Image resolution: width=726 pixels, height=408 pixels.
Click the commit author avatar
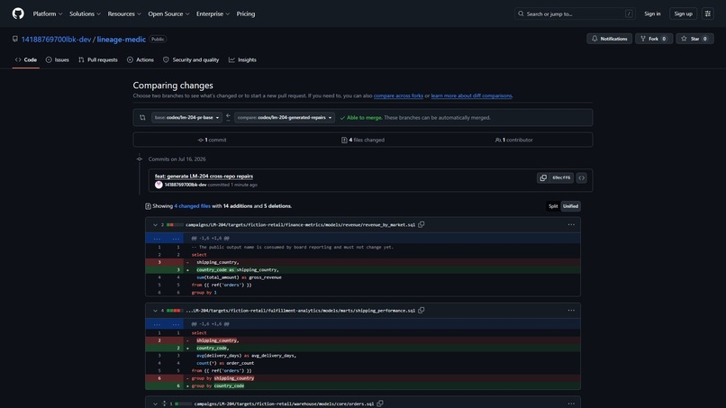pyautogui.click(x=159, y=185)
